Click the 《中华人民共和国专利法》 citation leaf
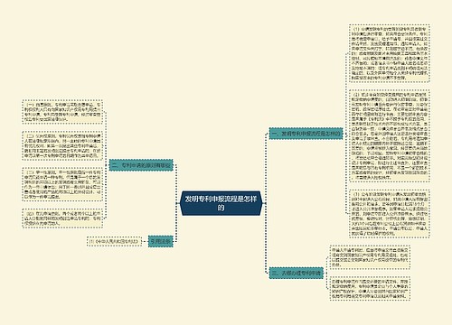 point(114,241)
